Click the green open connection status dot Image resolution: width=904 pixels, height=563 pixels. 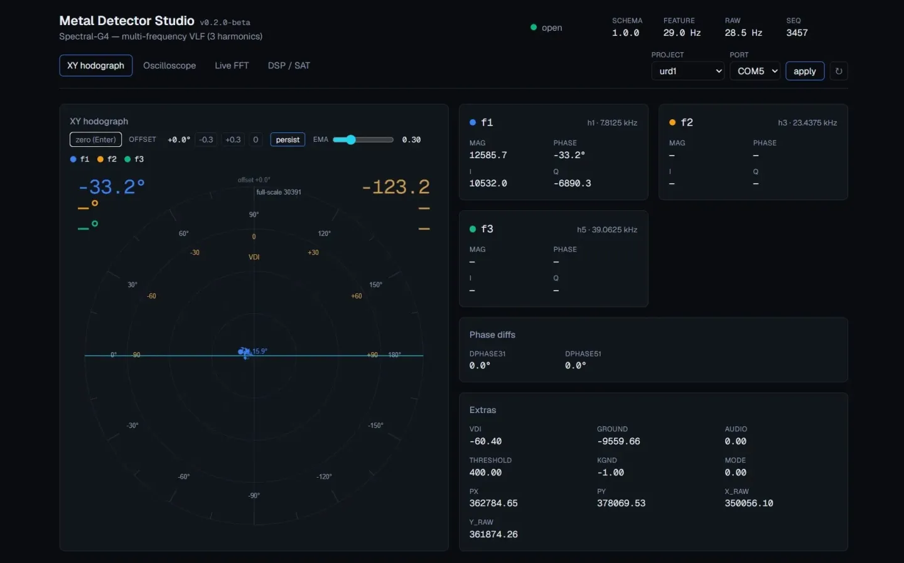pyautogui.click(x=534, y=28)
